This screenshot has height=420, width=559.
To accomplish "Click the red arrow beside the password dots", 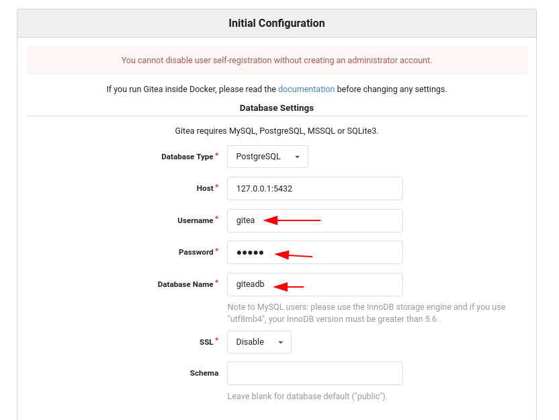I will [x=294, y=255].
